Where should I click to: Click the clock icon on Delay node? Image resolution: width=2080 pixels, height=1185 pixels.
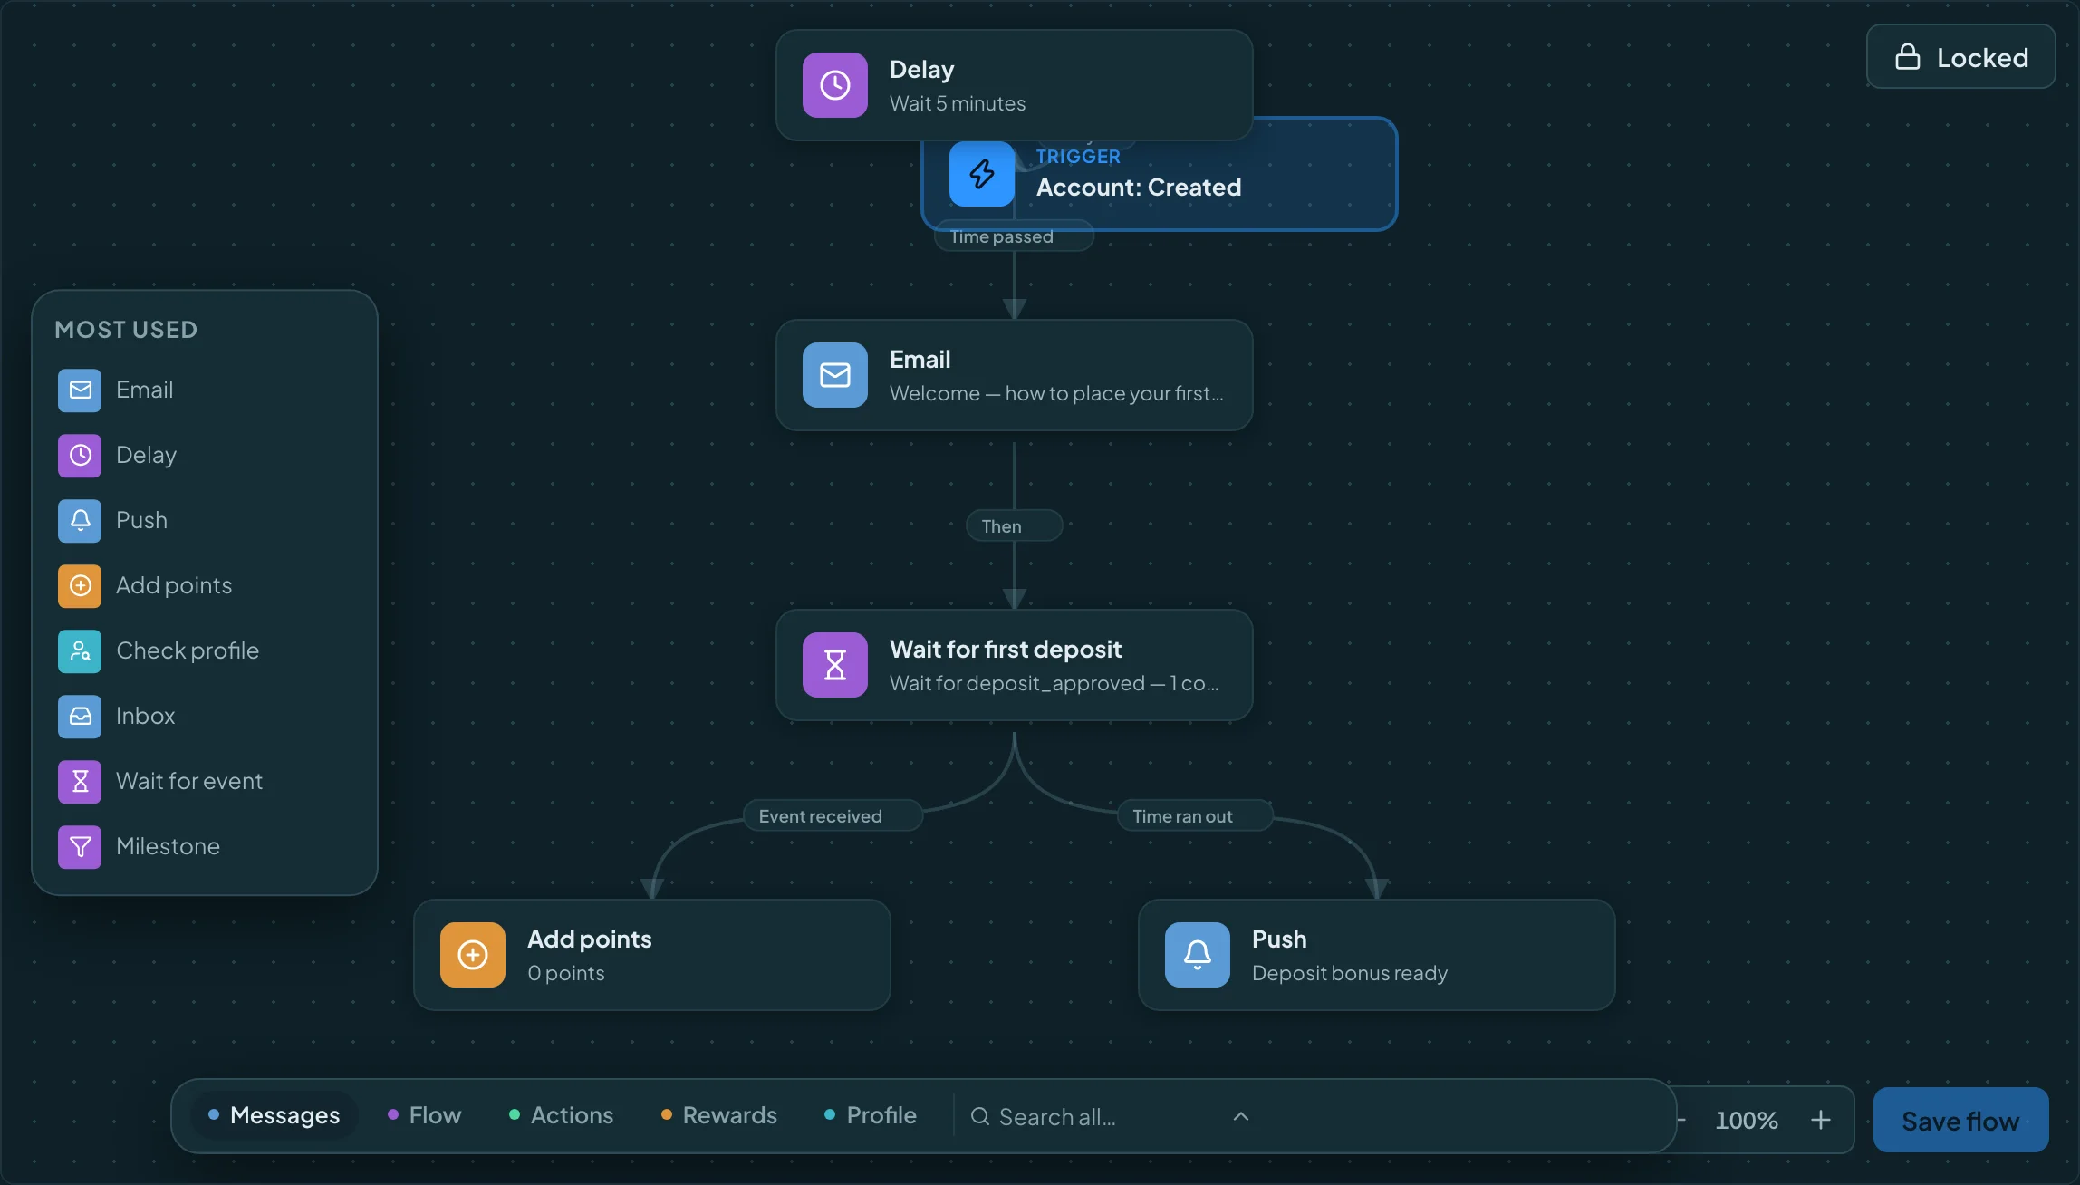[835, 85]
